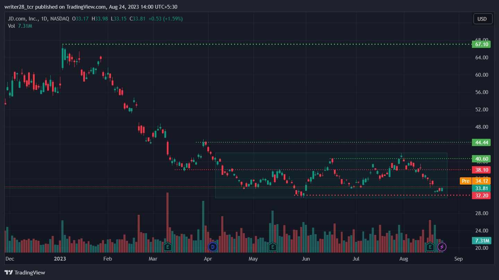Click the JD.com, Inc. symbol name
499x280 pixels.
[x=23, y=19]
